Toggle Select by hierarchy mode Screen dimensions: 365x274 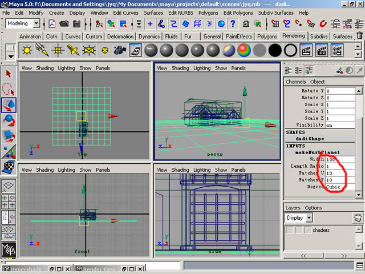[x=100, y=24]
